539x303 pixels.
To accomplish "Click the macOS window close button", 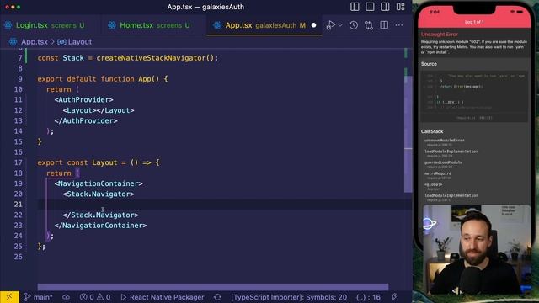I will pyautogui.click(x=7, y=7).
